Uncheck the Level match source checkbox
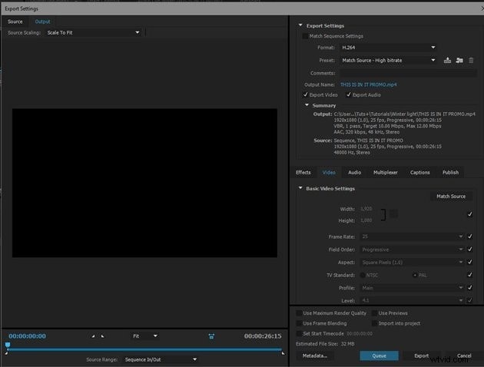The image size is (484, 367). (470, 300)
